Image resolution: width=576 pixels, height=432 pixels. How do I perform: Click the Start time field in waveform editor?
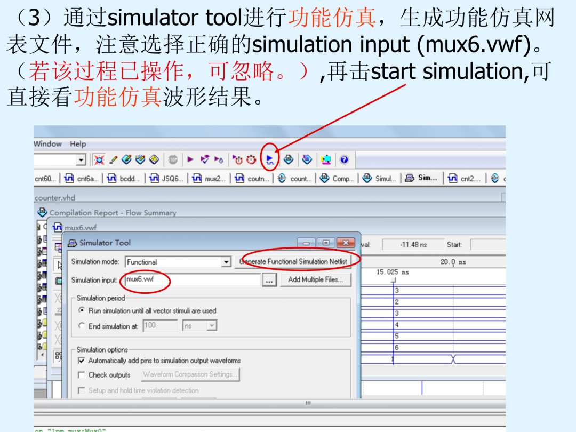[x=488, y=245]
